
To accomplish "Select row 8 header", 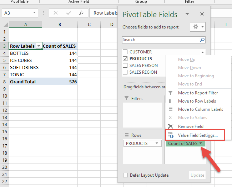I will pyautogui.click(x=4, y=82).
